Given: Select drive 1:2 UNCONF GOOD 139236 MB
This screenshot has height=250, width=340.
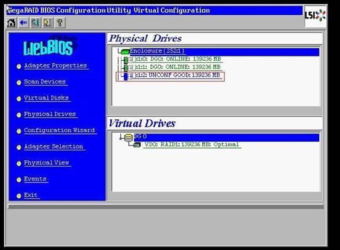Looking at the screenshot, I should (176, 76).
